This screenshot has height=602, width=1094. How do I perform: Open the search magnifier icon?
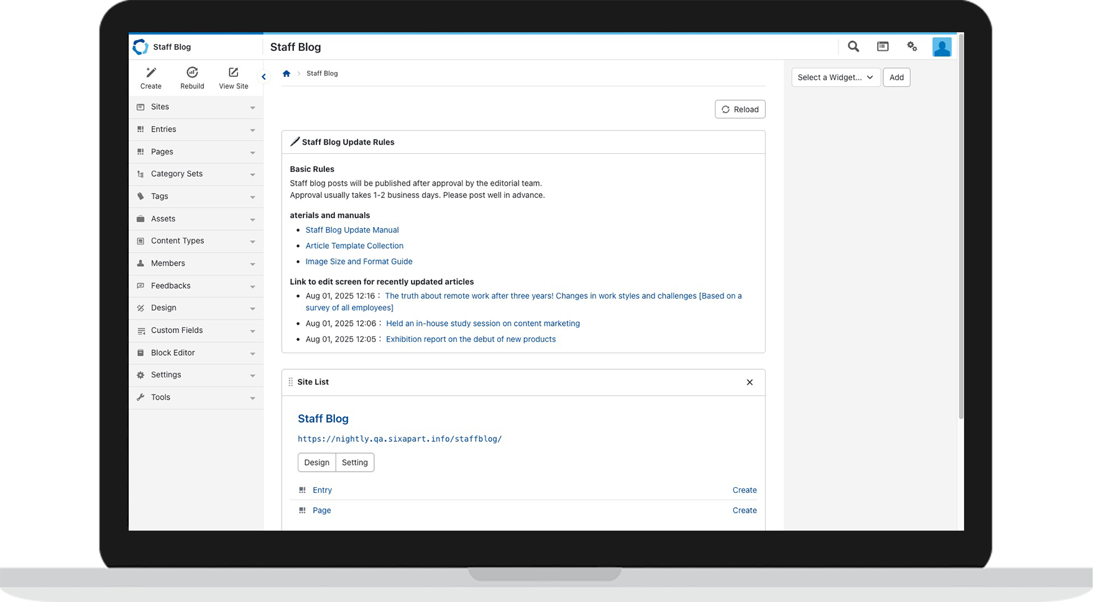(x=853, y=47)
